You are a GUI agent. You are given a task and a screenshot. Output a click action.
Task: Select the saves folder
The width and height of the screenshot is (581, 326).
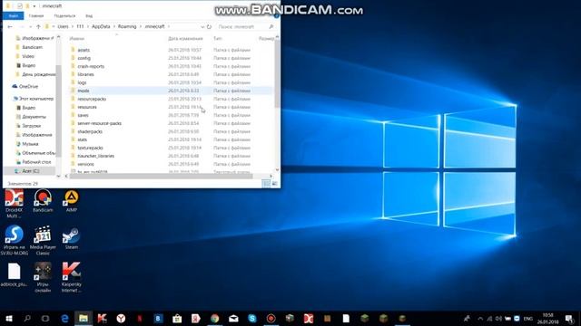click(x=83, y=115)
